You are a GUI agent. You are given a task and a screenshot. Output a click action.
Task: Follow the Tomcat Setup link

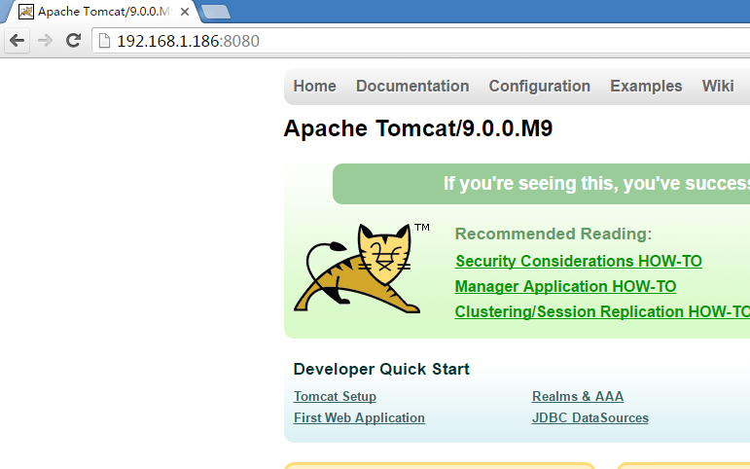tap(335, 397)
